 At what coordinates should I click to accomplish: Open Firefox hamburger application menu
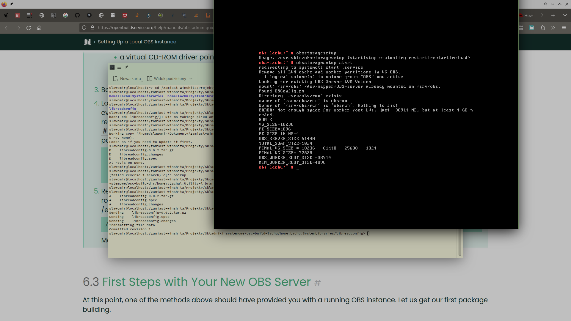point(564,28)
